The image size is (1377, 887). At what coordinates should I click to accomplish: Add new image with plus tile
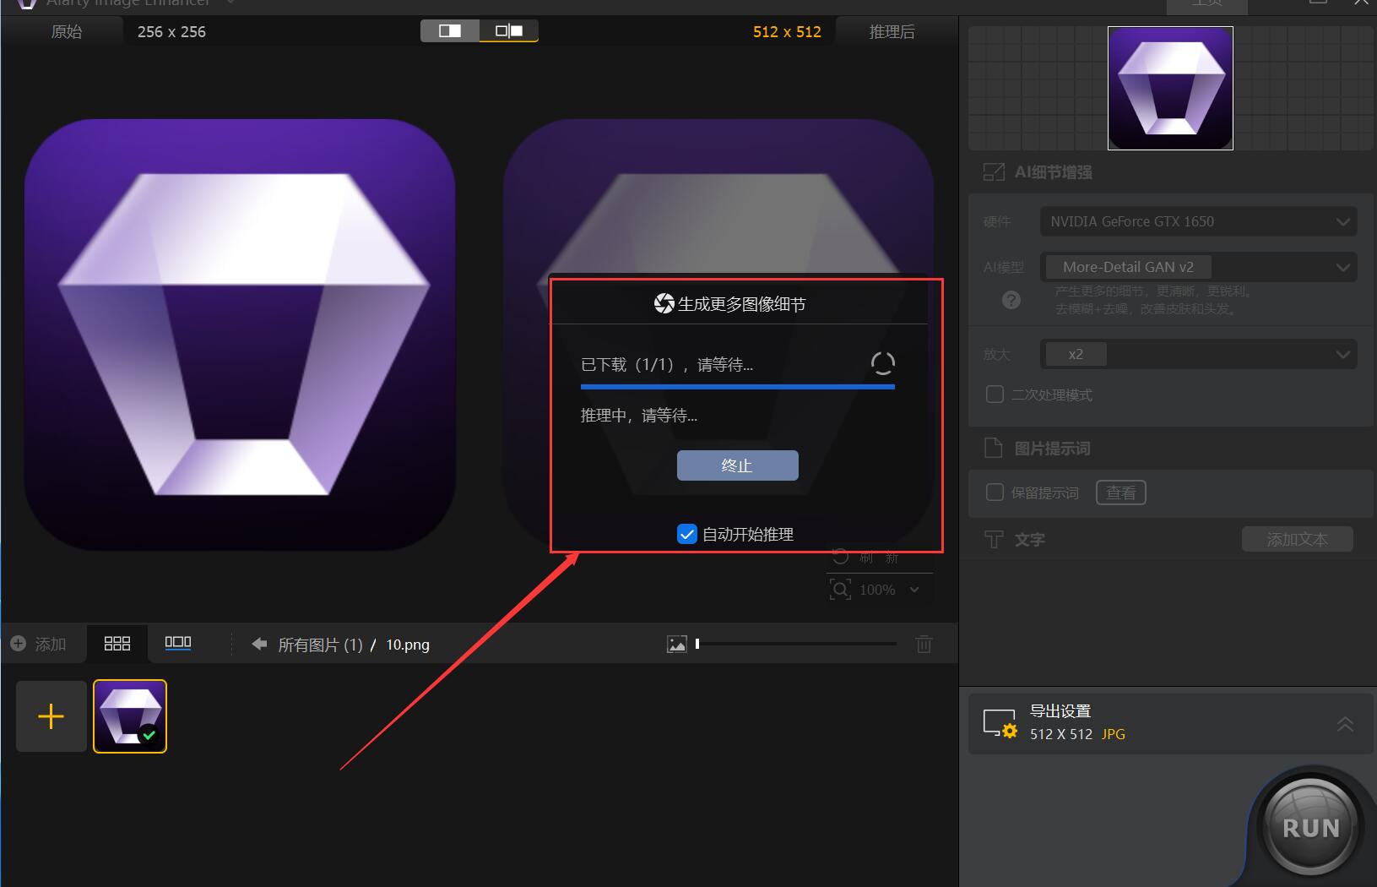(x=52, y=716)
